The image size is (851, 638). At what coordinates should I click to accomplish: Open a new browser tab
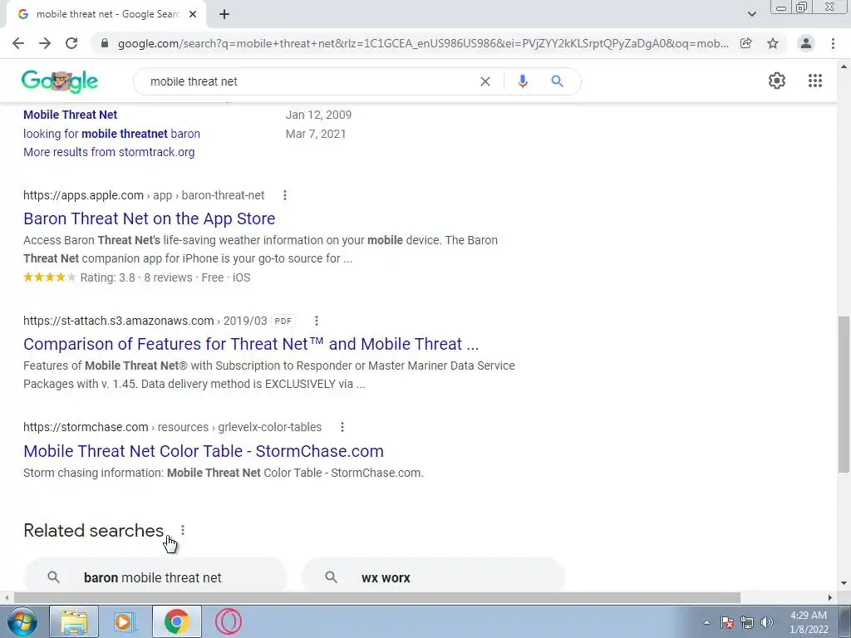point(224,14)
